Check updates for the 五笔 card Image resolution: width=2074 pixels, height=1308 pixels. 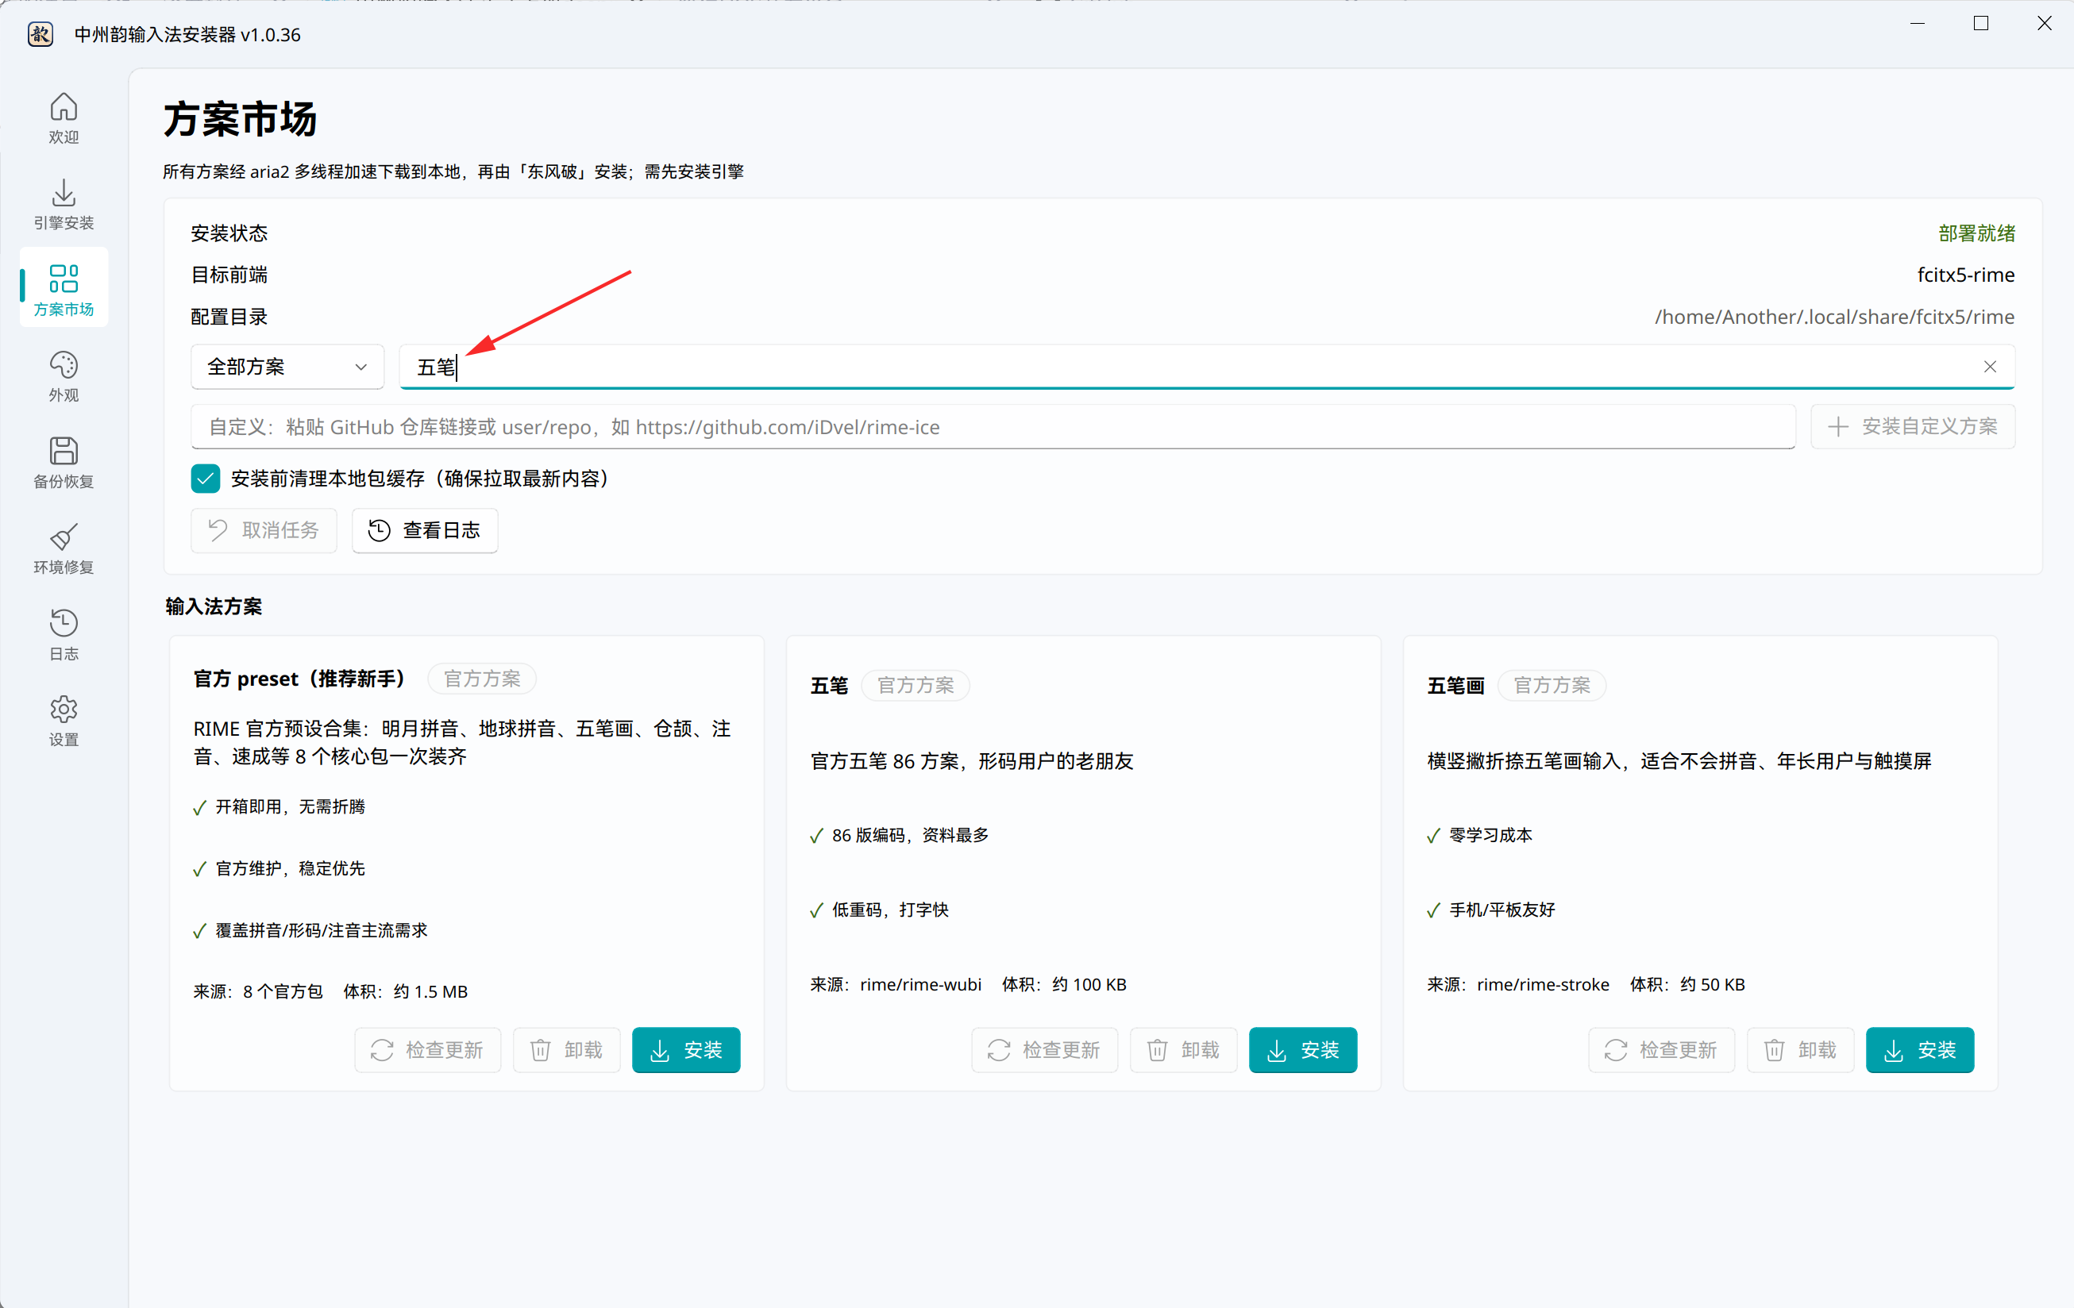1044,1051
